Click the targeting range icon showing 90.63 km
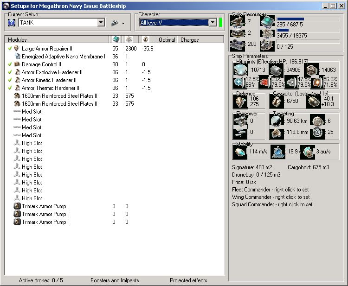 [x=277, y=121]
